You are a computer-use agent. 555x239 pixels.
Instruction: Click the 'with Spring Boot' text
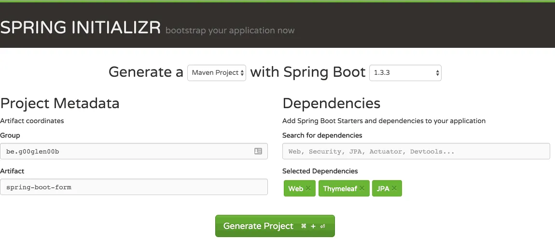coord(307,72)
